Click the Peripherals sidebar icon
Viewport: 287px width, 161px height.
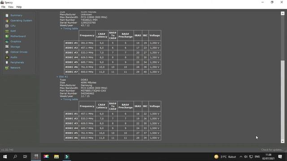pyautogui.click(x=7, y=63)
